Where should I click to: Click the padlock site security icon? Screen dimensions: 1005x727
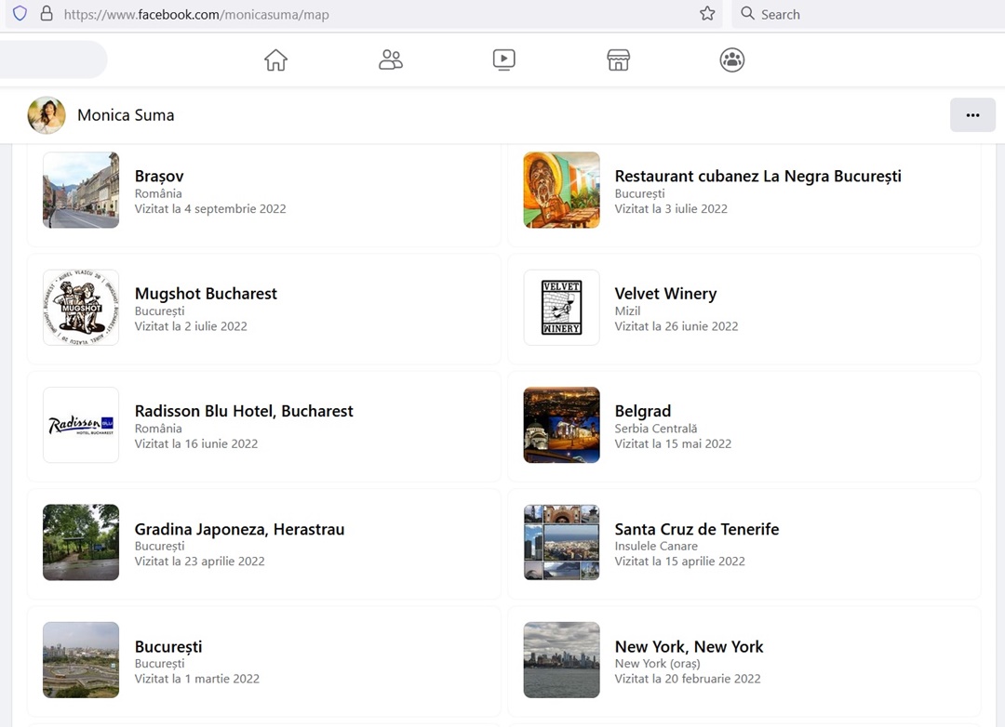[x=47, y=14]
